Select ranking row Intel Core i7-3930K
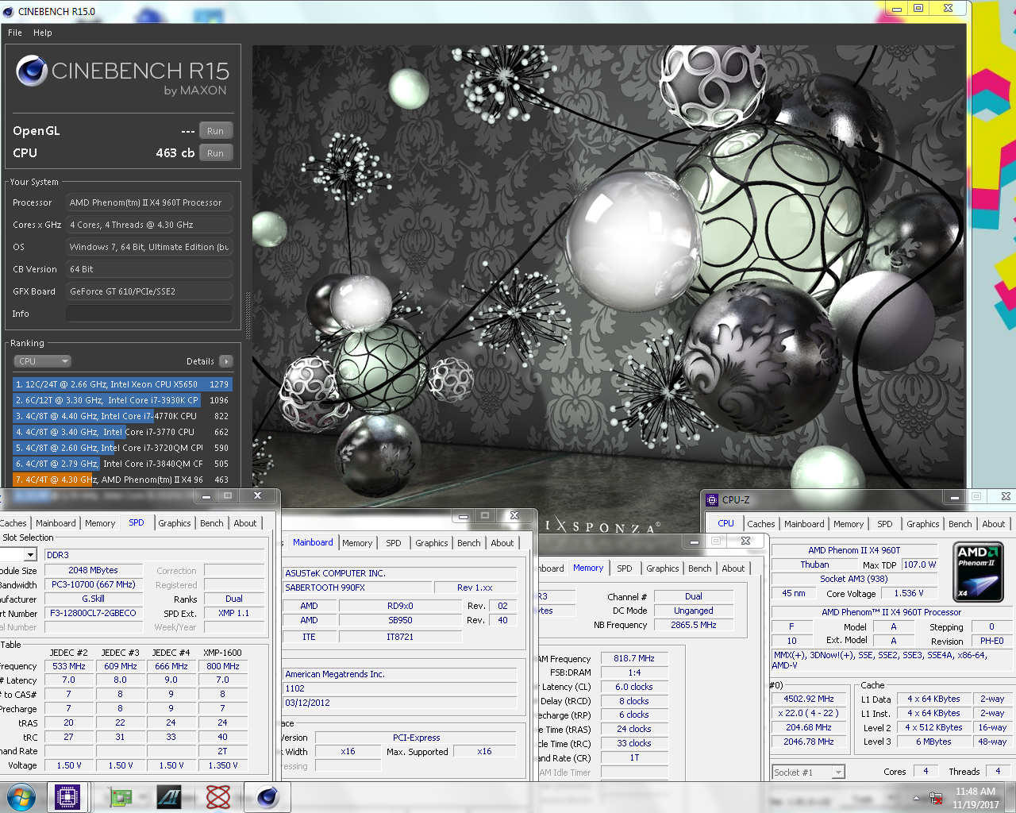This screenshot has height=813, width=1016. pos(122,400)
